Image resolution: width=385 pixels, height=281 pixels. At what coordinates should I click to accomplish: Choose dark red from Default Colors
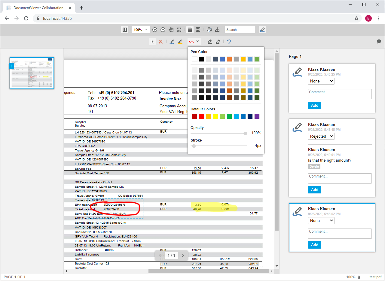tap(195, 116)
